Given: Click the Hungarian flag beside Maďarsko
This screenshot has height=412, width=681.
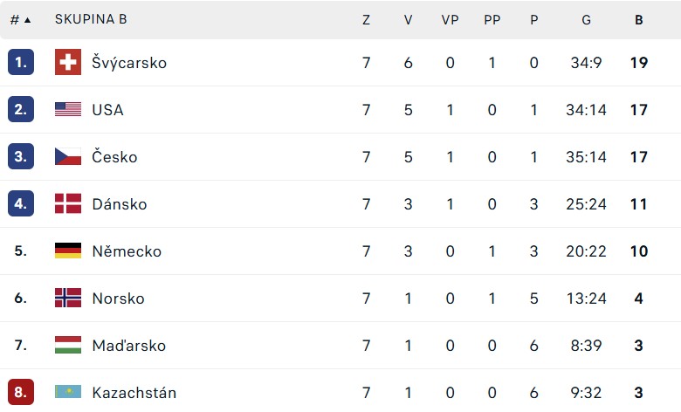Looking at the screenshot, I should [68, 345].
